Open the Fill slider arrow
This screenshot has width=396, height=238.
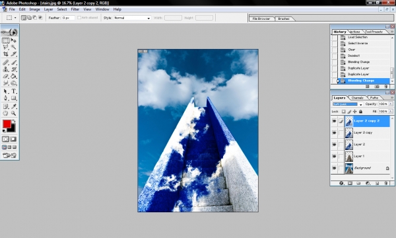391,111
